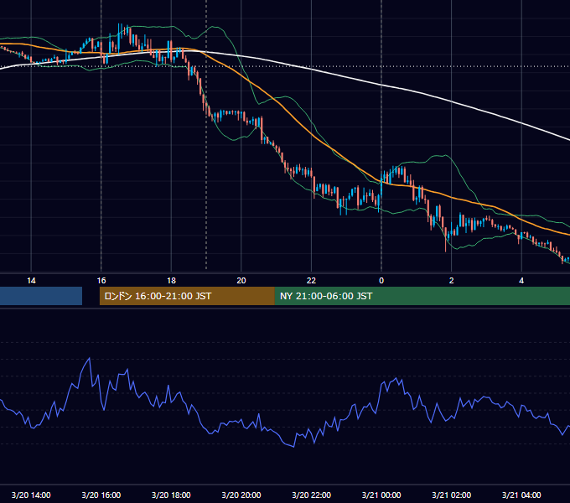Click the 3/21 00:00 label on indicator axis
The width and height of the screenshot is (570, 503).
click(381, 495)
